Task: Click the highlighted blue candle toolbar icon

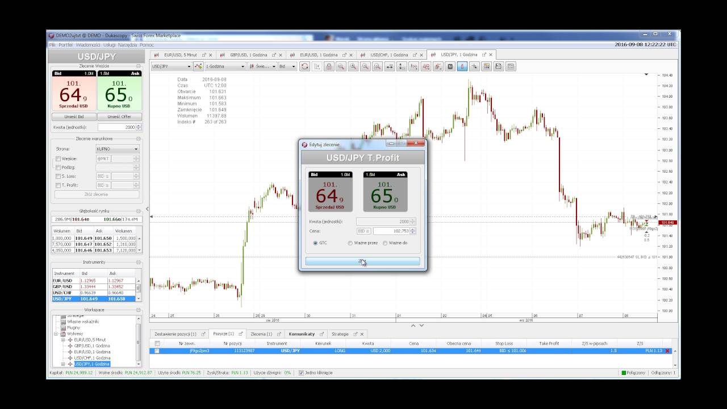Action: tap(462, 66)
